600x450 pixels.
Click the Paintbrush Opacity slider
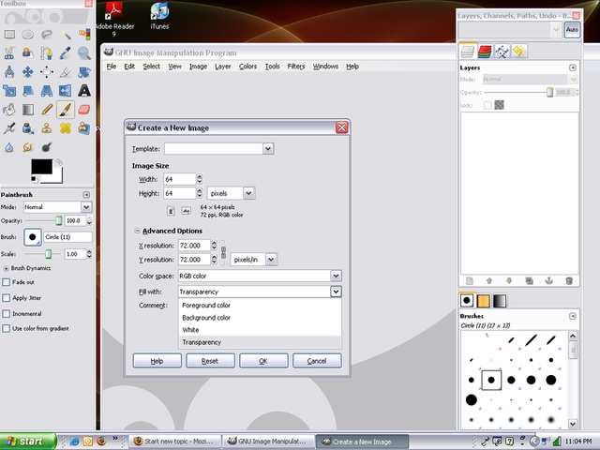(43, 221)
